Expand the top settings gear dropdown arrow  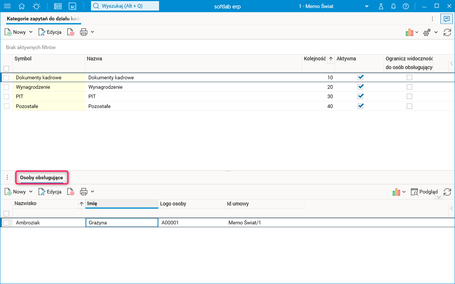click(436, 32)
